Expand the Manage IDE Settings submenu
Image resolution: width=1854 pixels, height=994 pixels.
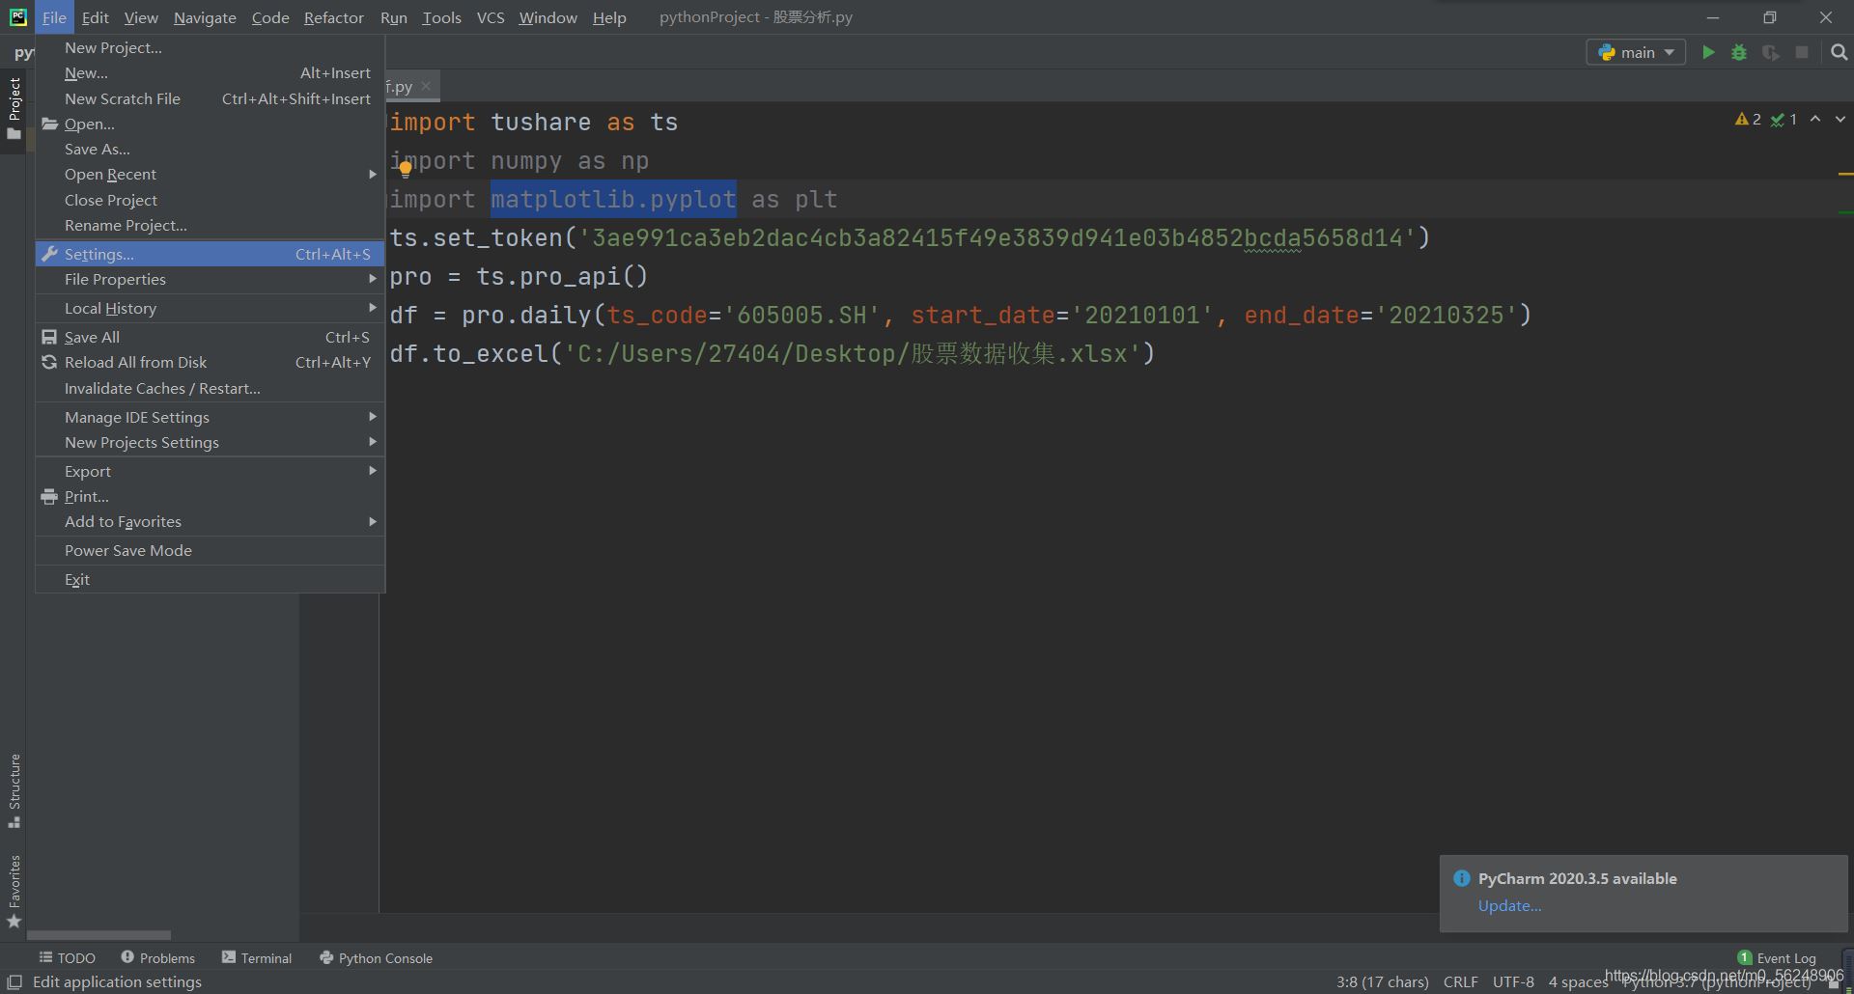click(x=137, y=418)
